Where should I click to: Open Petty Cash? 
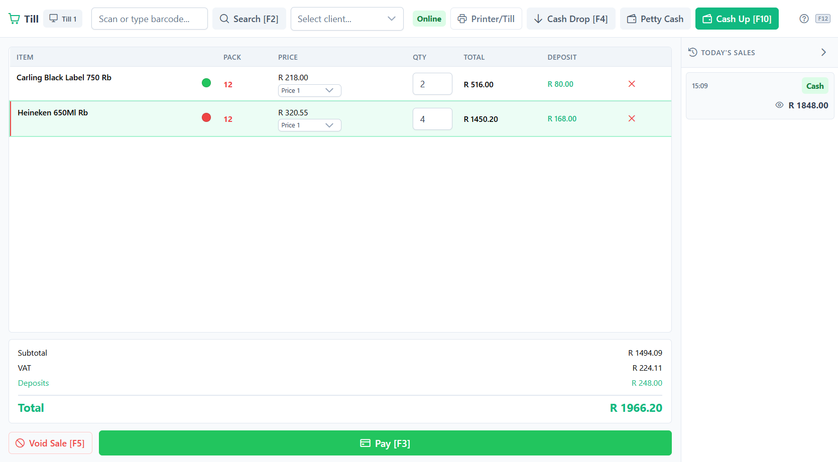pos(655,19)
